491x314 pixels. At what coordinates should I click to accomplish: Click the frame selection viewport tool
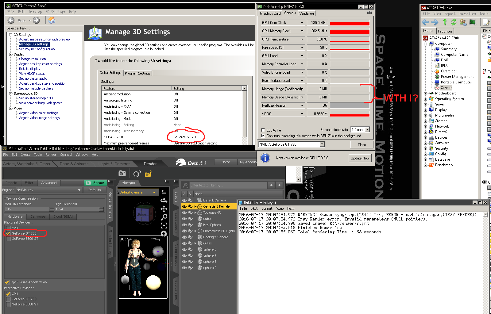pyautogui.click(x=164, y=226)
